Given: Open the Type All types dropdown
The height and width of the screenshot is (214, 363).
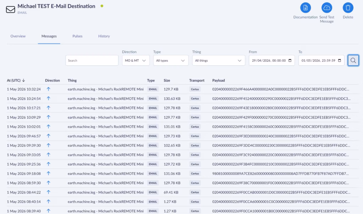Looking at the screenshot, I should coord(171,60).
